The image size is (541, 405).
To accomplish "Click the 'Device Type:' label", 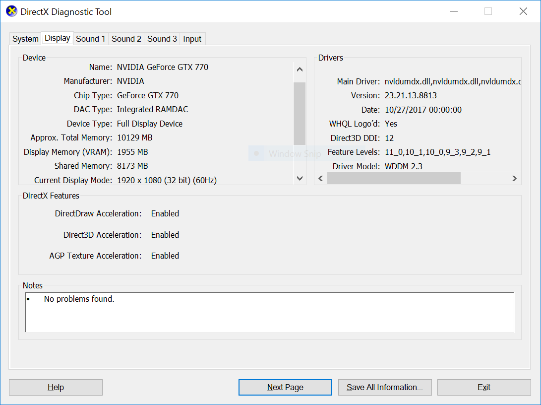I will click(89, 124).
